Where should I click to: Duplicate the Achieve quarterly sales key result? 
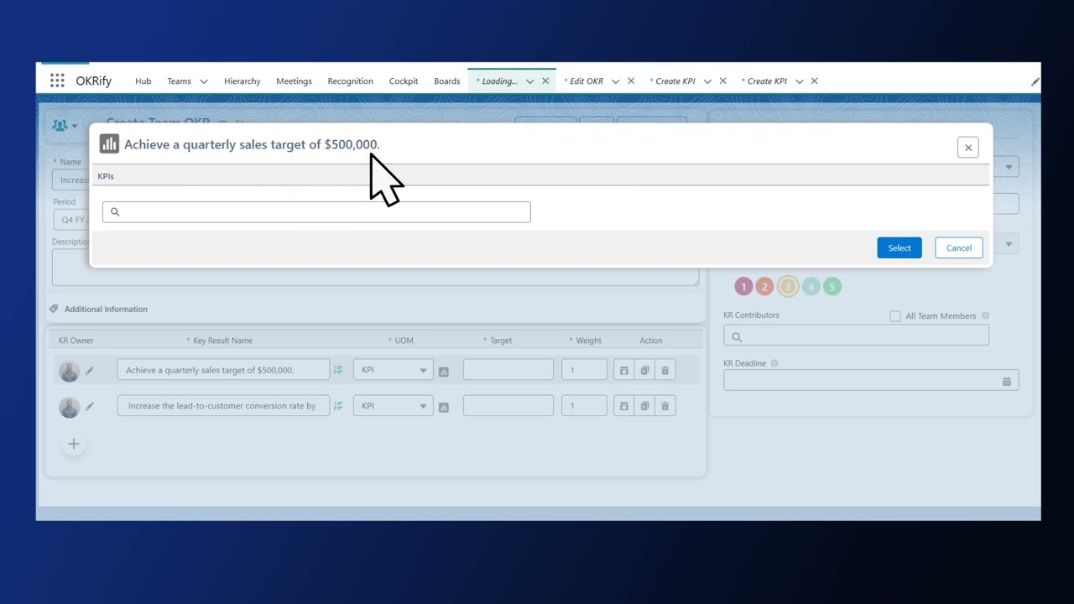click(644, 370)
